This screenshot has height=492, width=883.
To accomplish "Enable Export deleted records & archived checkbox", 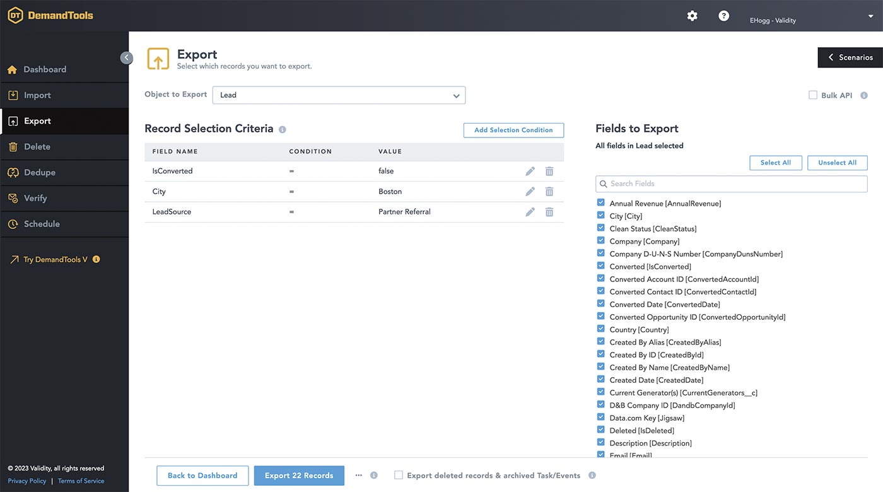I will (399, 475).
